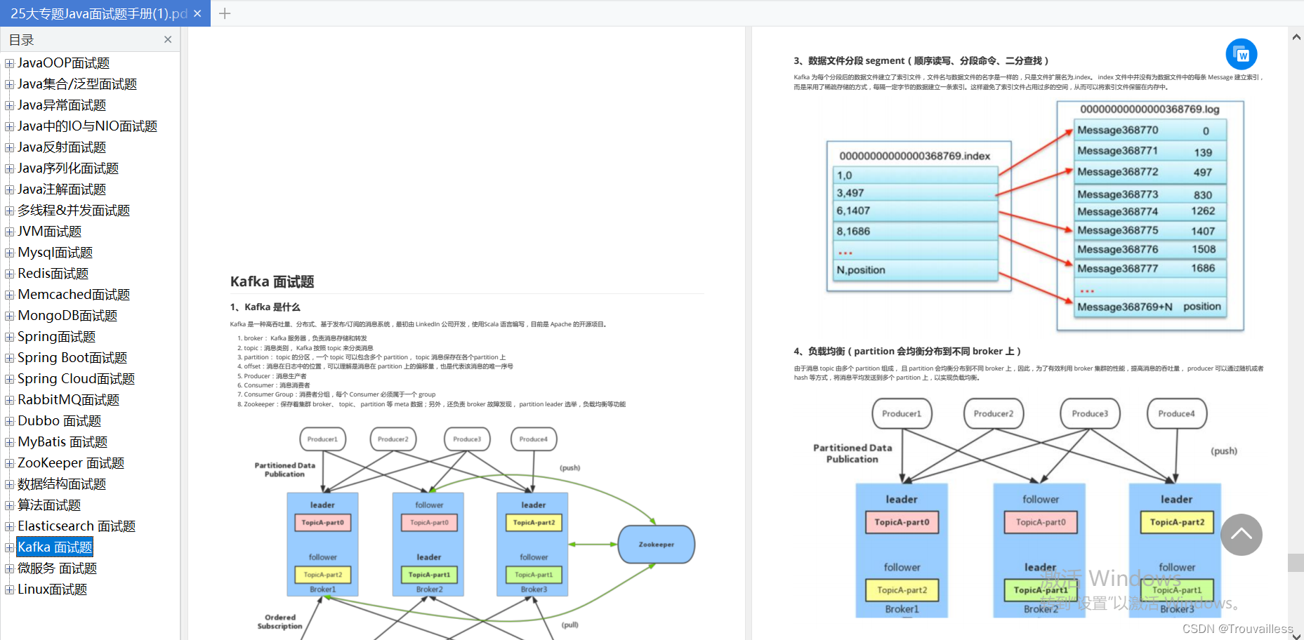Click the Message368775 row in the log table
1304x640 pixels.
tap(1150, 230)
